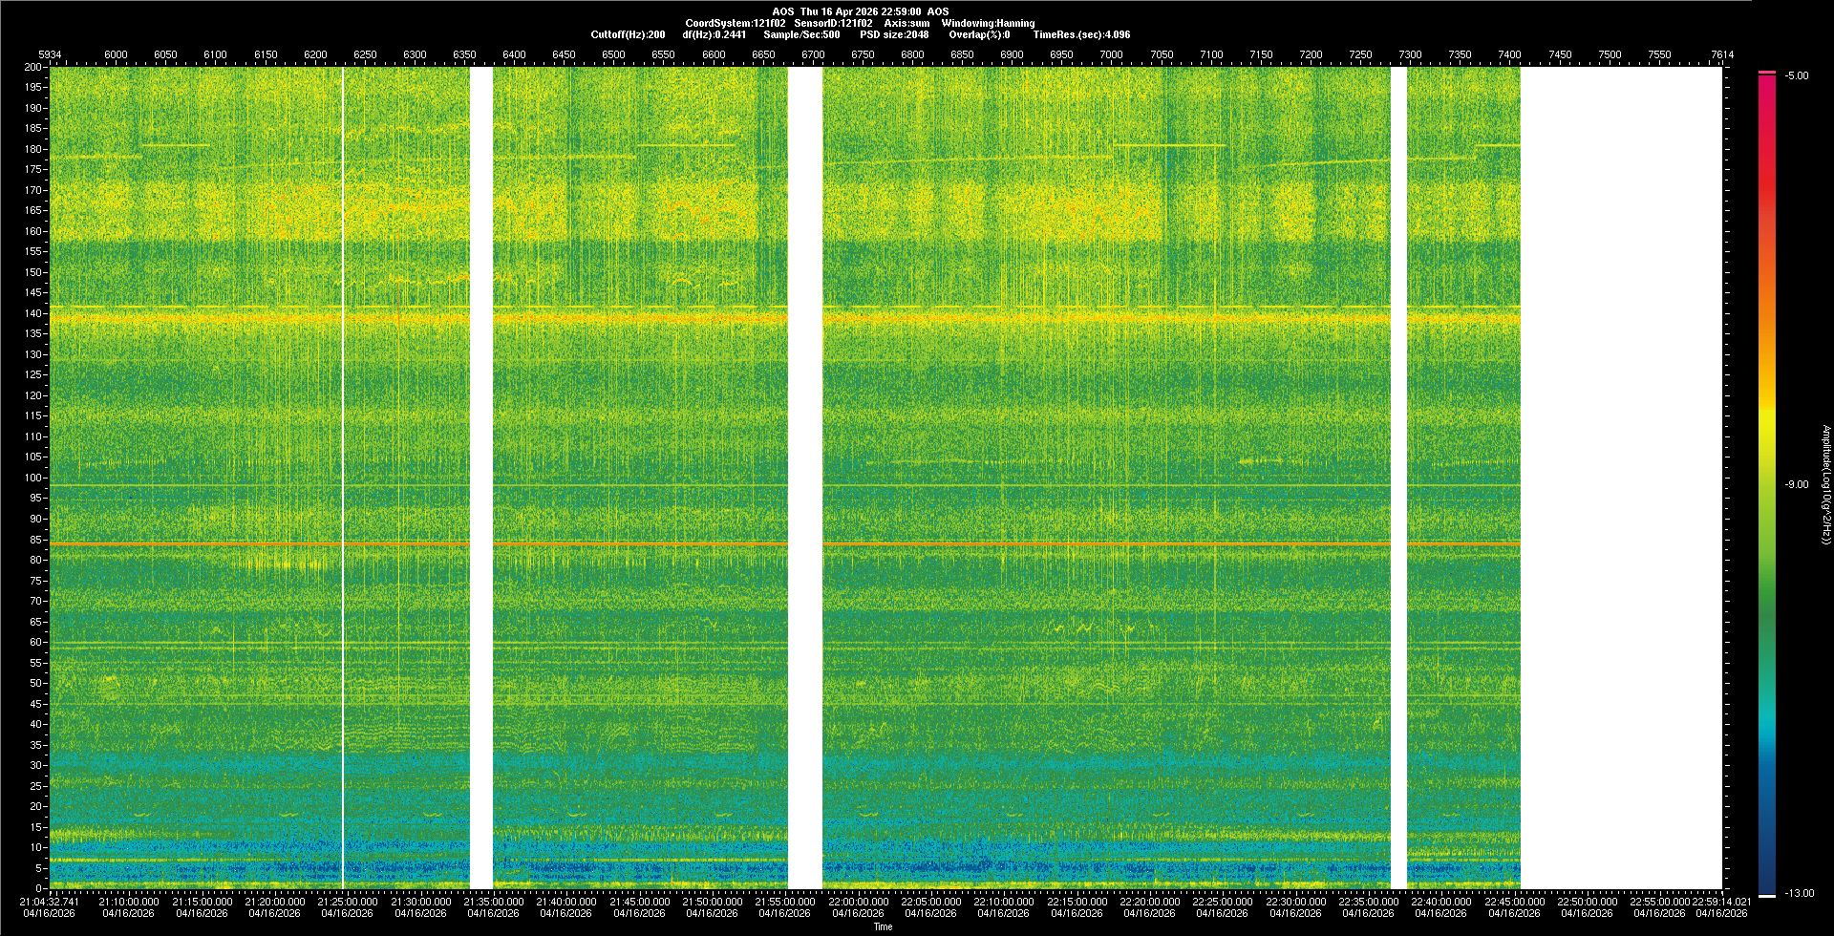The height and width of the screenshot is (936, 1834).
Task: Click the 21:35:00.000 time axis tick label
Action: pos(494,902)
